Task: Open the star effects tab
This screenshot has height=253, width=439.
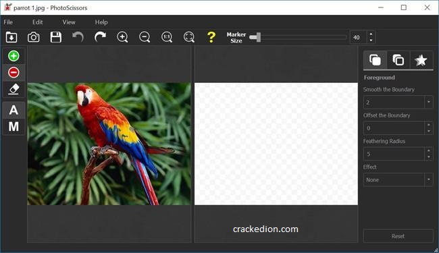Action: click(421, 60)
